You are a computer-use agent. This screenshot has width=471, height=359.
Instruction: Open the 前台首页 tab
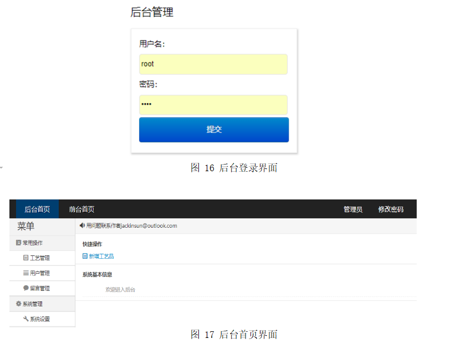click(82, 209)
